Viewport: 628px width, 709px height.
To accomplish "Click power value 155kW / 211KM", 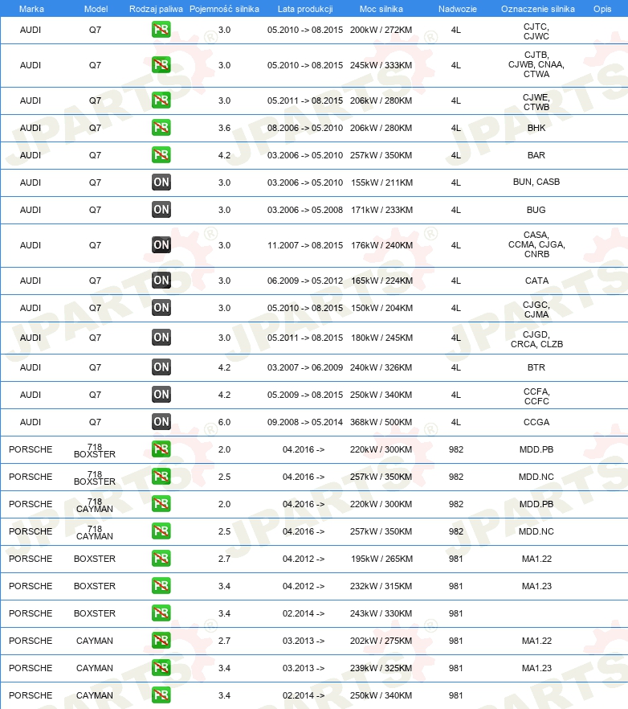I will click(x=381, y=182).
